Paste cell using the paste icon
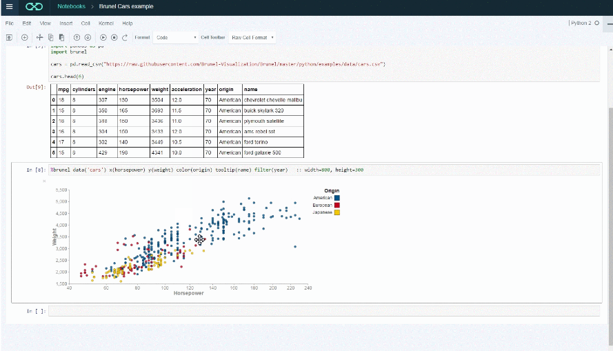 [x=61, y=37]
